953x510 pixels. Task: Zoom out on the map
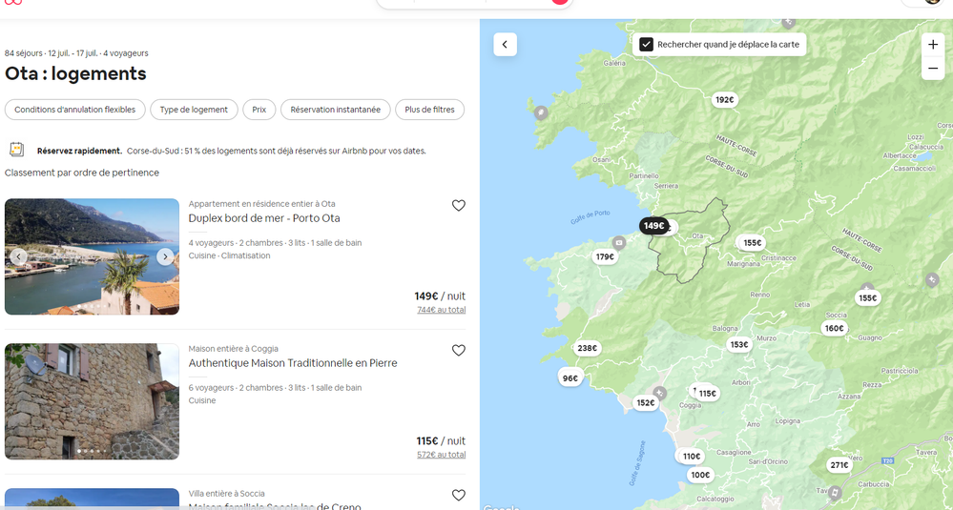tap(933, 68)
